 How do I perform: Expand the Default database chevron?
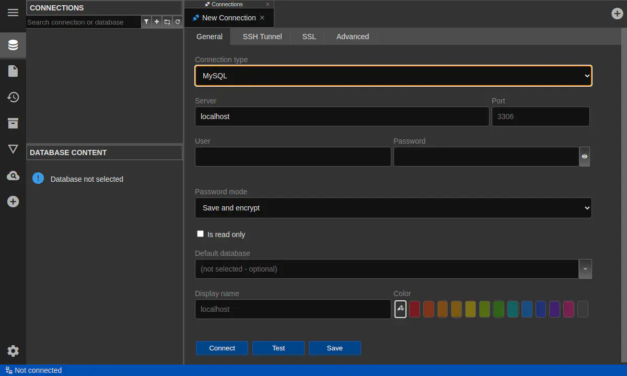coord(585,269)
